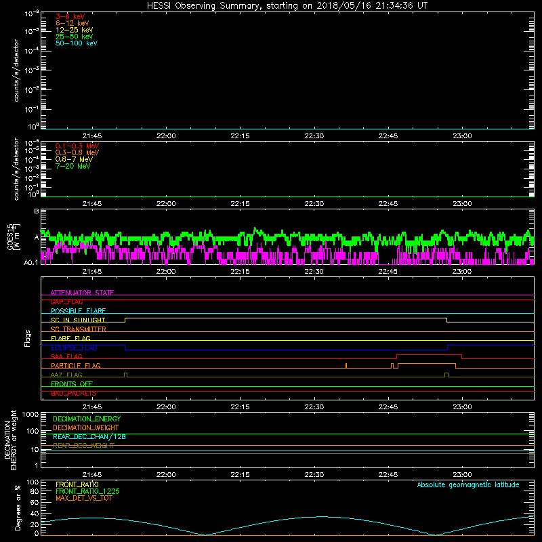Image resolution: width=542 pixels, height=542 pixels.
Task: Click the FRONTS_OFF flag label
Action: [72, 383]
